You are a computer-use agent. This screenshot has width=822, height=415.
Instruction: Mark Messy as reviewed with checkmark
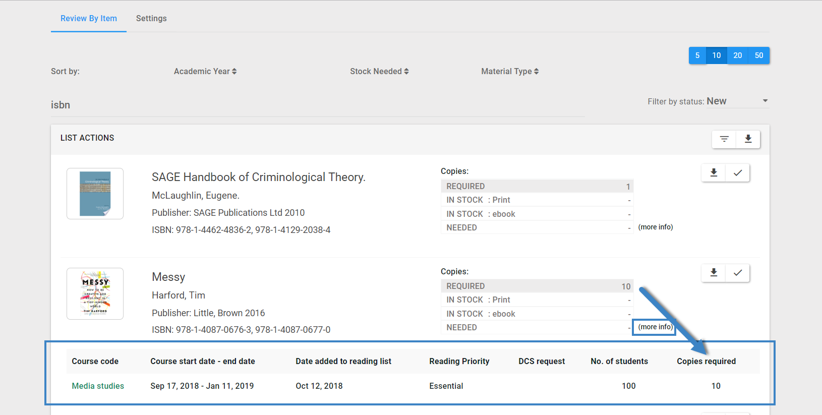pyautogui.click(x=738, y=273)
